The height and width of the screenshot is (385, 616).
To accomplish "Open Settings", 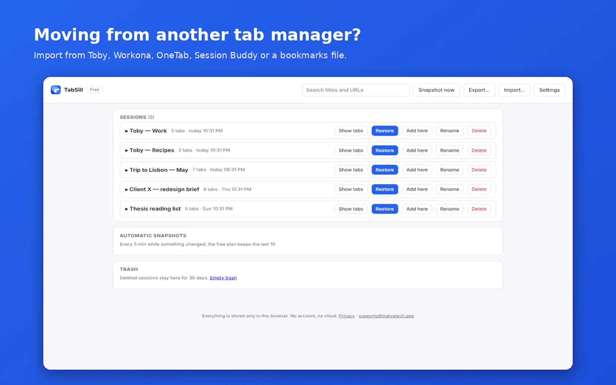I will 549,90.
